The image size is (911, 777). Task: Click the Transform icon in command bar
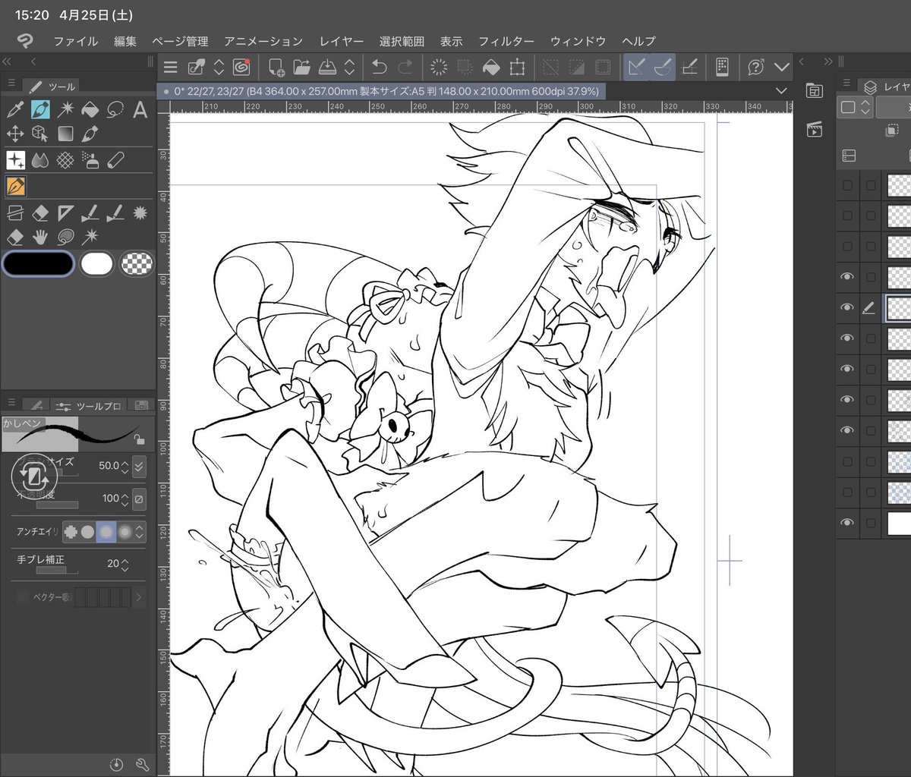[x=517, y=67]
